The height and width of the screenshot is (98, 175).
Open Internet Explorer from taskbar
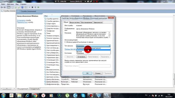point(27,96)
